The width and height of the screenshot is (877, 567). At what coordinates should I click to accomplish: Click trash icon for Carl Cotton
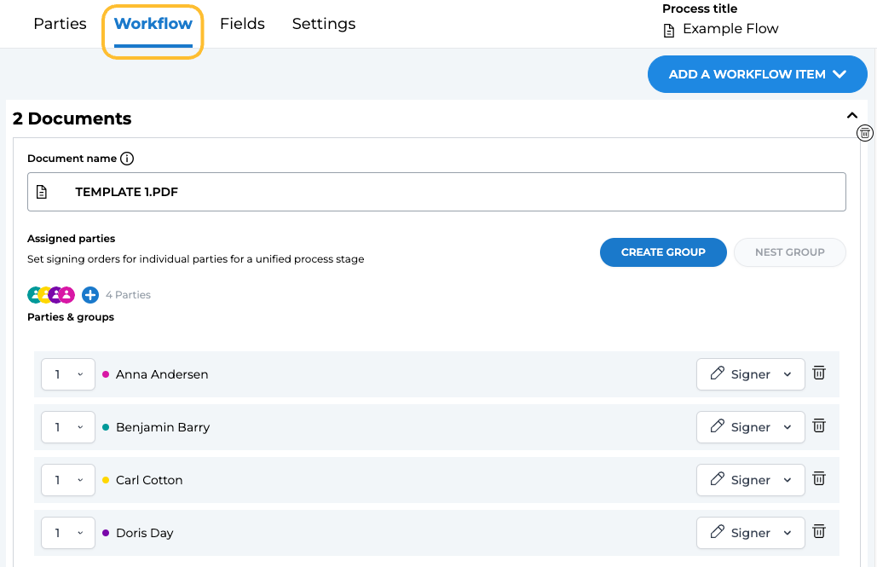tap(819, 479)
